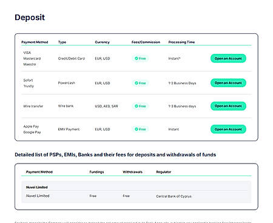Image resolution: width=273 pixels, height=223 pixels.
Task: Select the Central Bank of Cyprus regulator cell
Action: [174, 196]
